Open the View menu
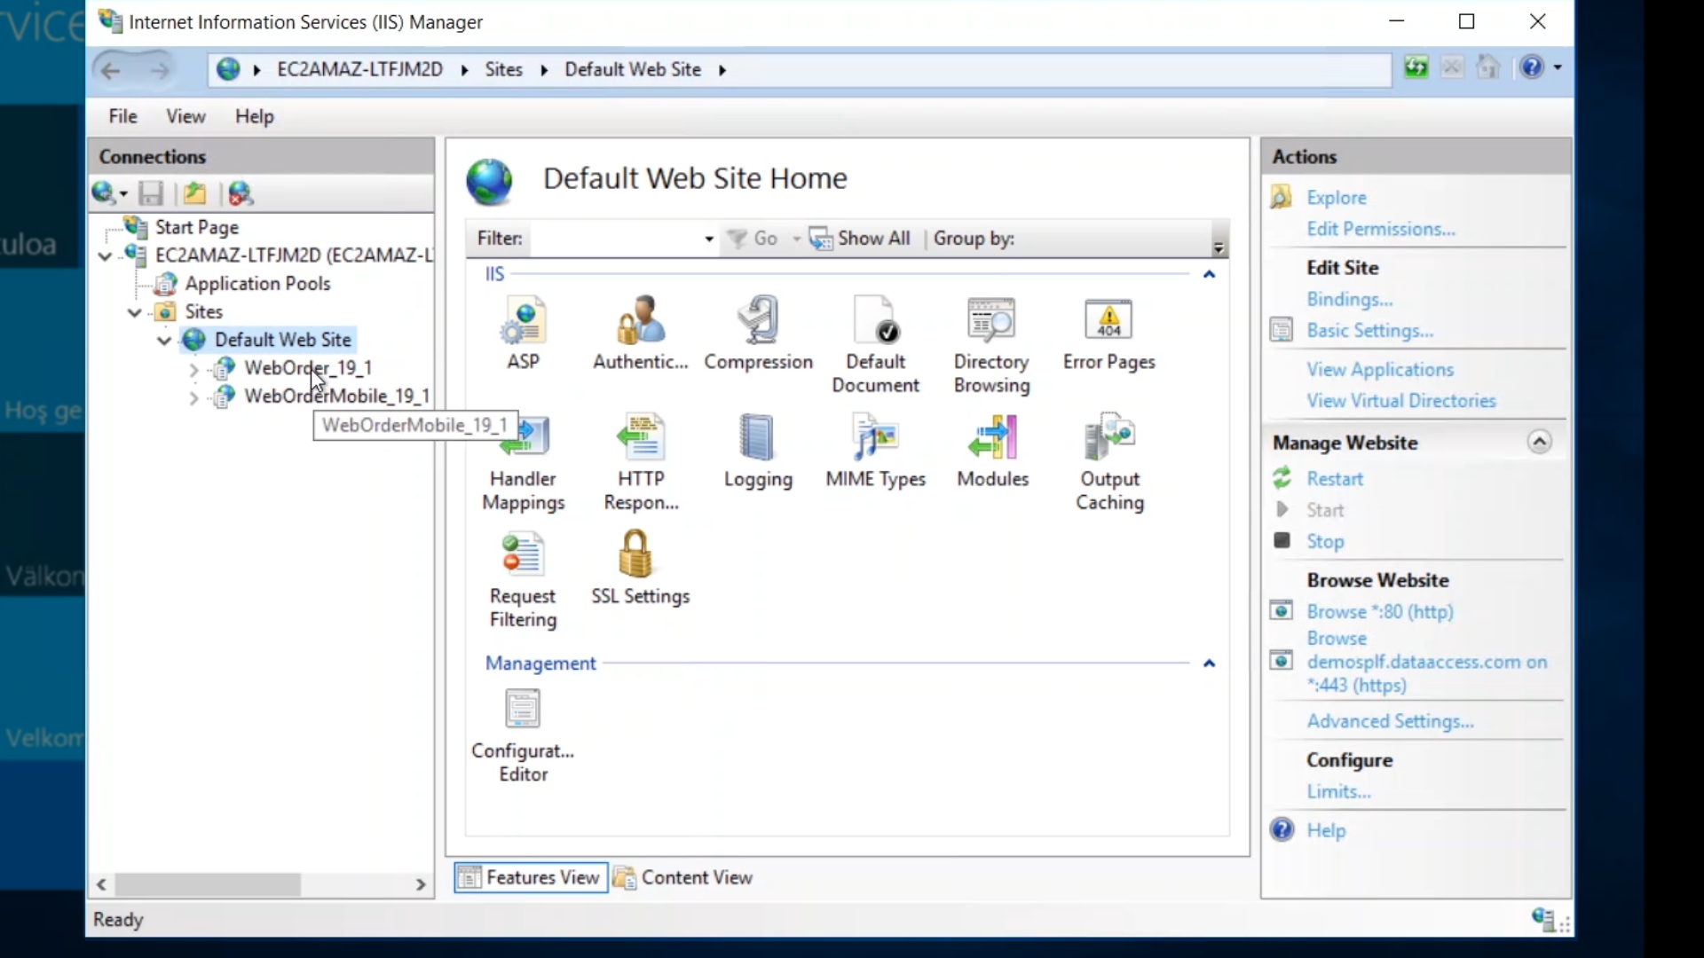Image resolution: width=1704 pixels, height=958 pixels. point(185,116)
